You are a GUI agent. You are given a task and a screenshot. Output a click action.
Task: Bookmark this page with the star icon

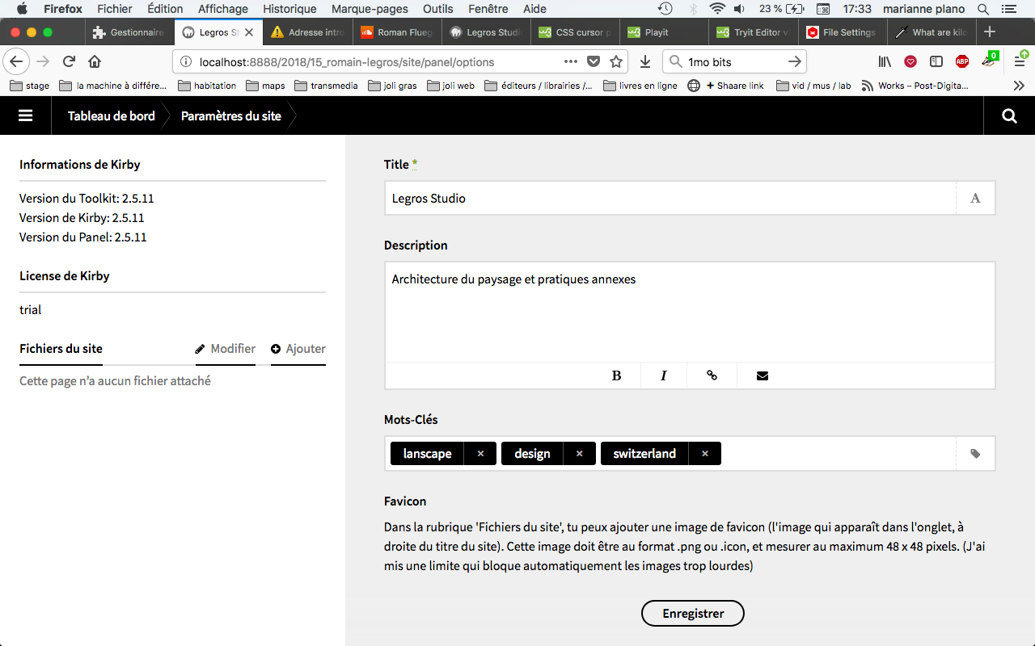pos(616,61)
